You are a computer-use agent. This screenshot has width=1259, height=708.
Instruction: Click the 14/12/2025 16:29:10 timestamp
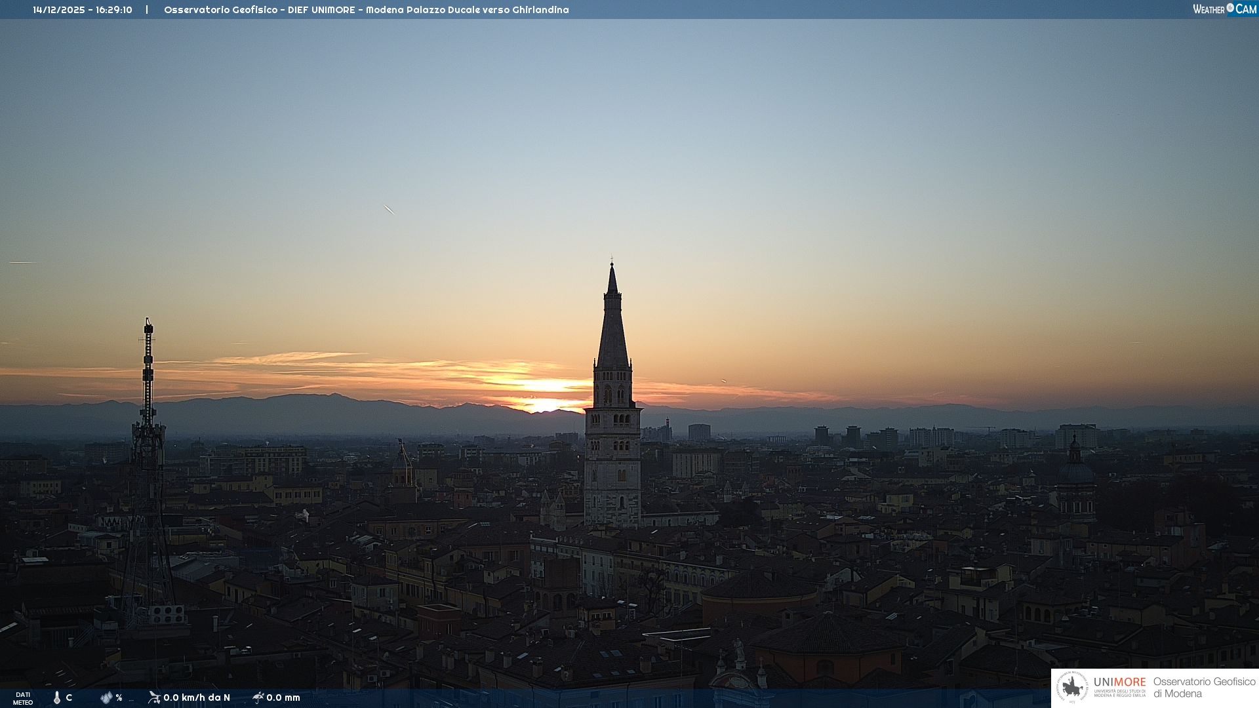pyautogui.click(x=83, y=10)
